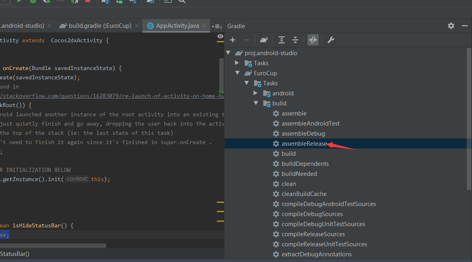Open the Gradle panel gear options
Image resolution: width=472 pixels, height=262 pixels.
(x=451, y=26)
